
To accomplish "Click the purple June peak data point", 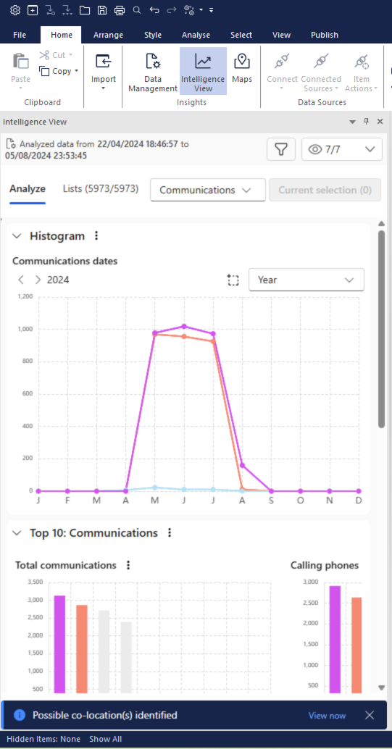I will [184, 326].
